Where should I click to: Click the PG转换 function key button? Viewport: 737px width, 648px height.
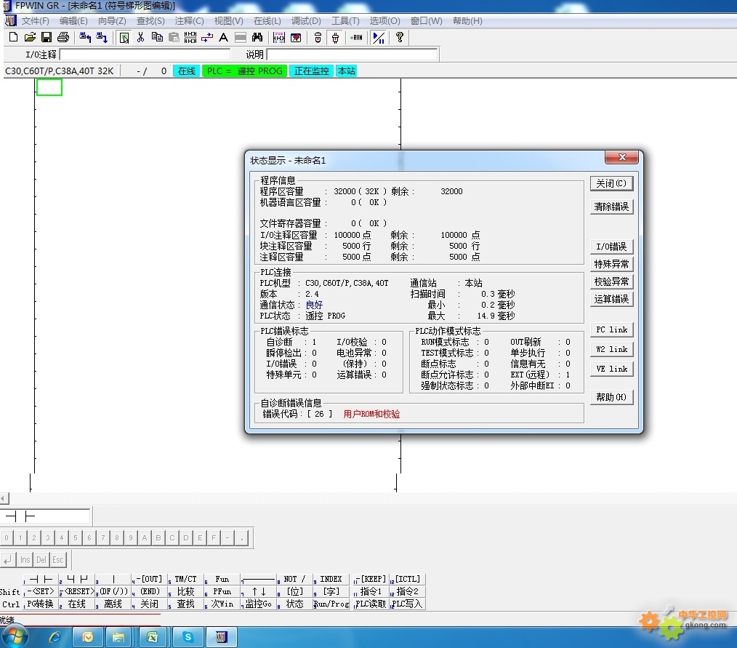41,604
